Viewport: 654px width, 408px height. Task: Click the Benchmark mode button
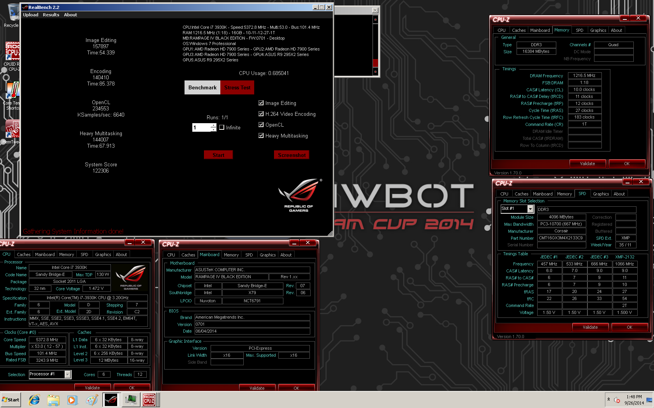tap(202, 87)
